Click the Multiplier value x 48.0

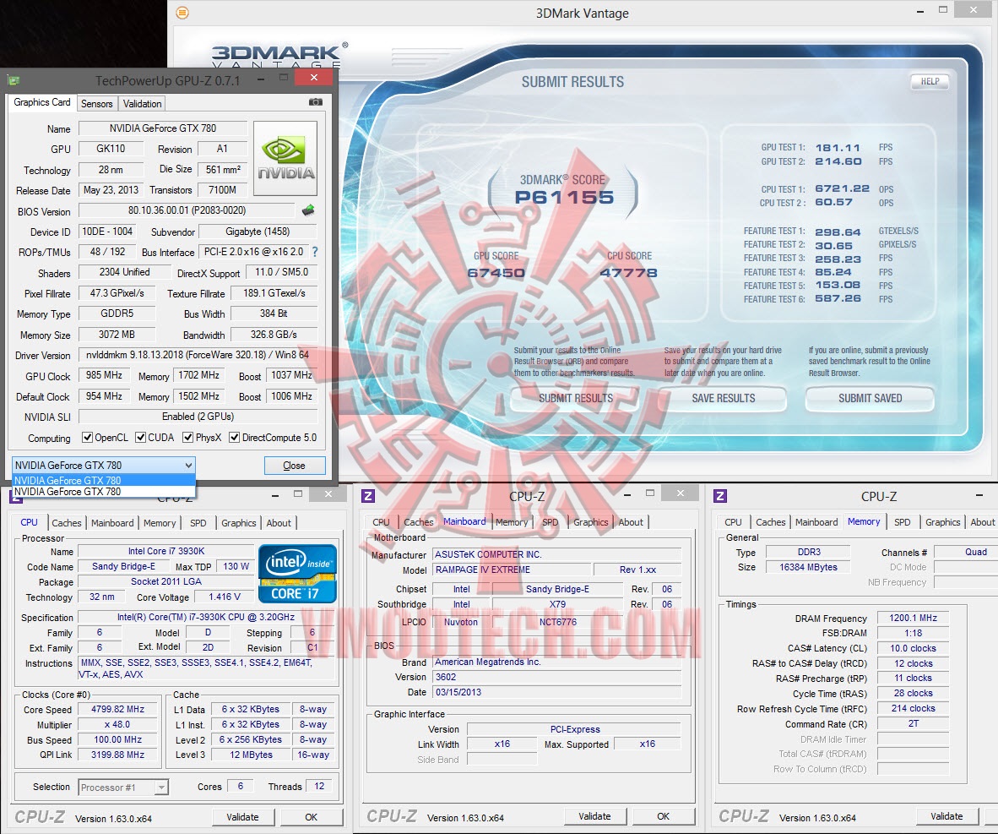point(117,724)
